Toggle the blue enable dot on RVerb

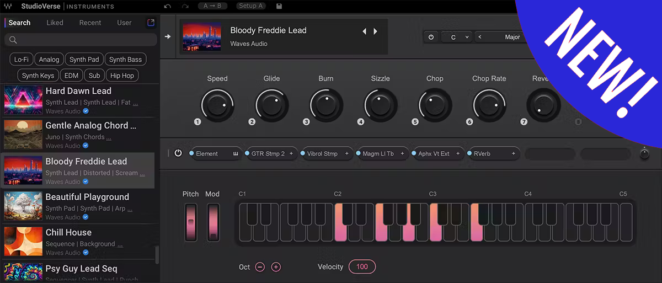(x=470, y=153)
